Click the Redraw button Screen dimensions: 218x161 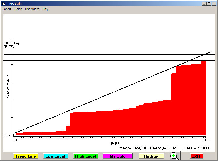pyautogui.click(x=151, y=156)
